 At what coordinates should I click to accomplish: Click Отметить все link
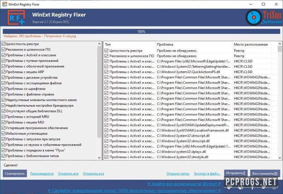[x=68, y=174]
